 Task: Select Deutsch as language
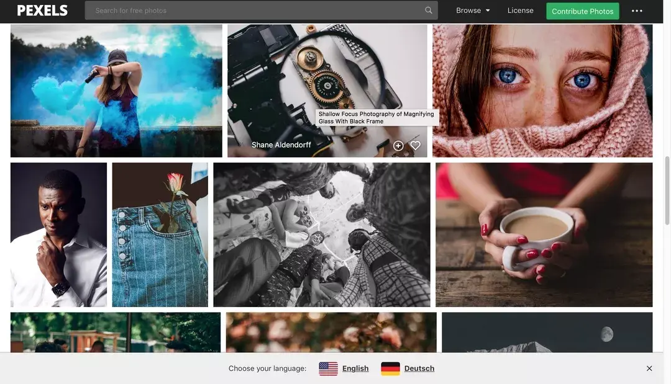419,368
